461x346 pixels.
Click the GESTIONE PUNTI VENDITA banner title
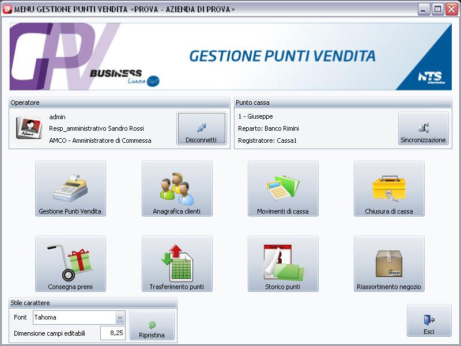coord(282,56)
